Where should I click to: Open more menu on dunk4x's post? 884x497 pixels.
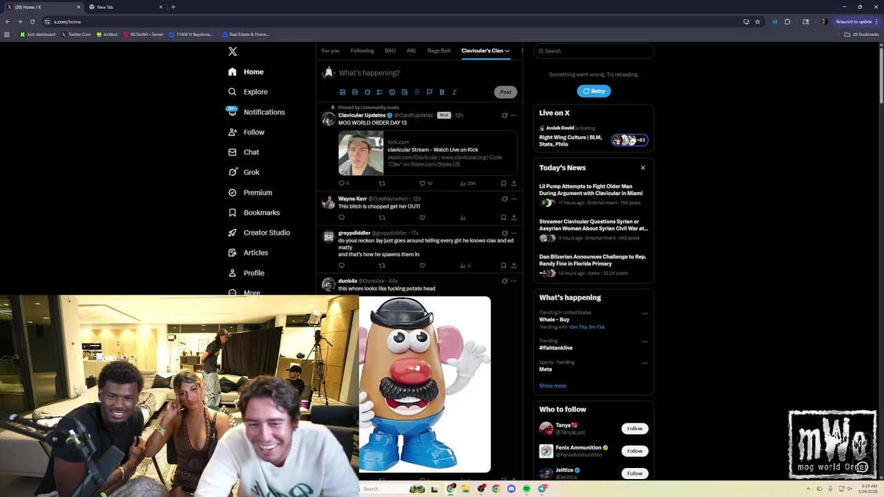point(513,281)
